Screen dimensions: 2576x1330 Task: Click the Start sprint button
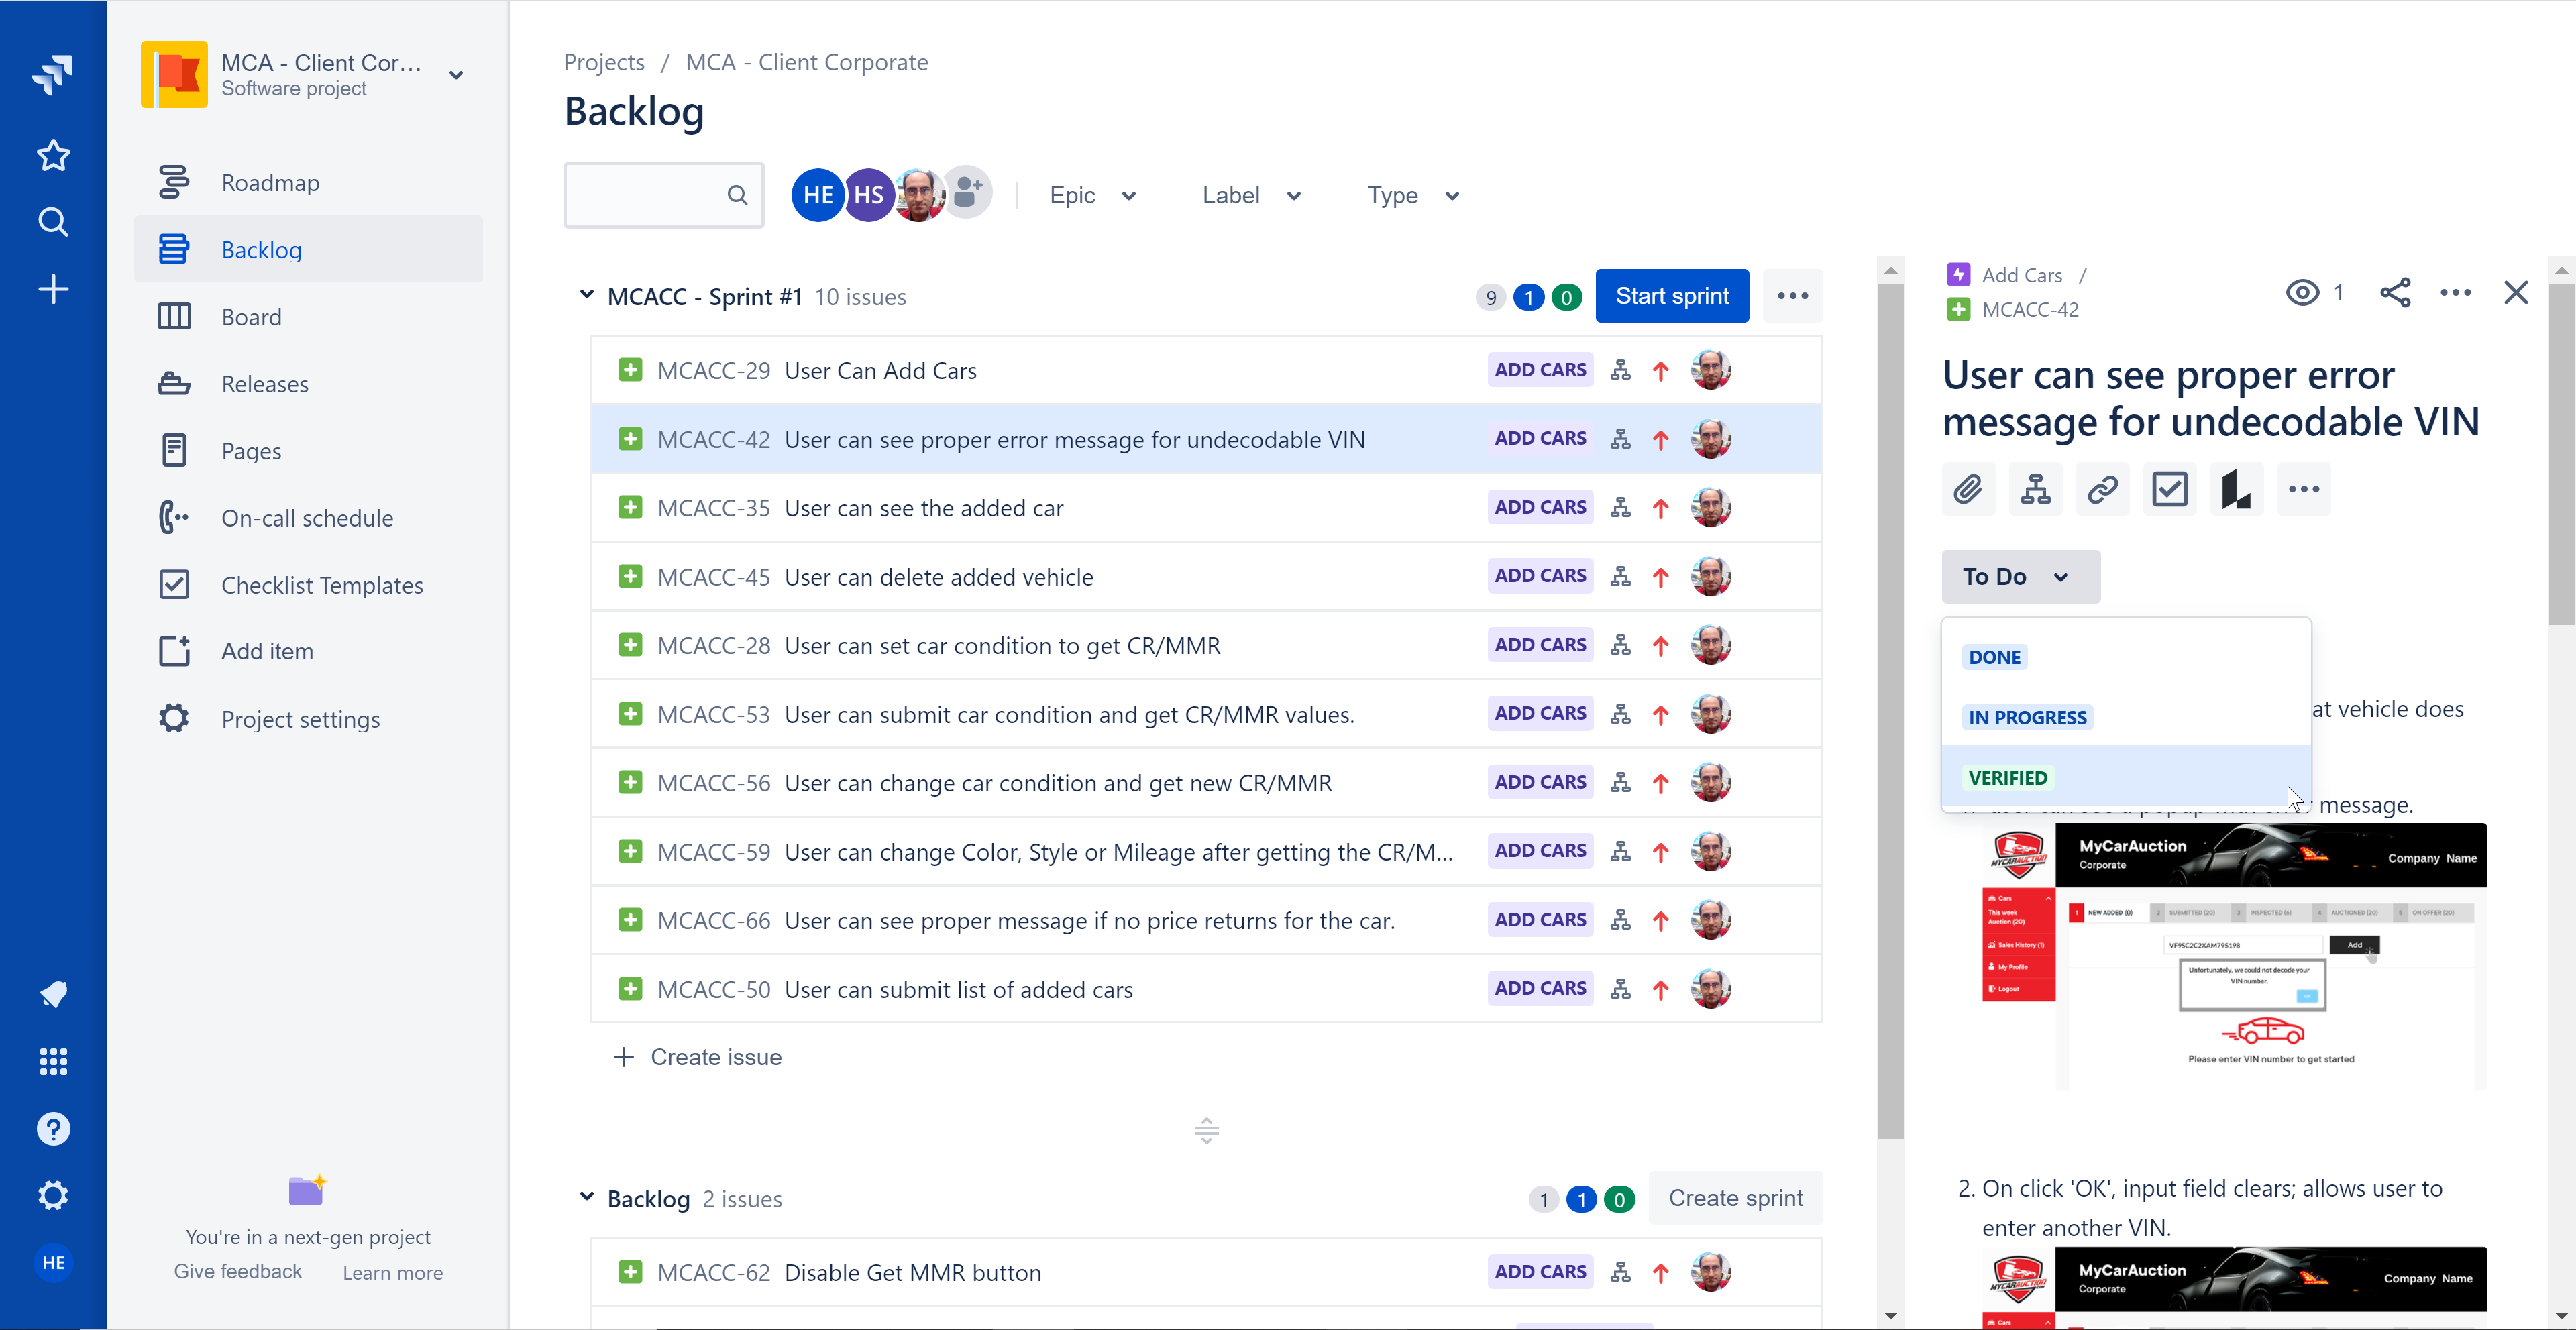[1672, 296]
